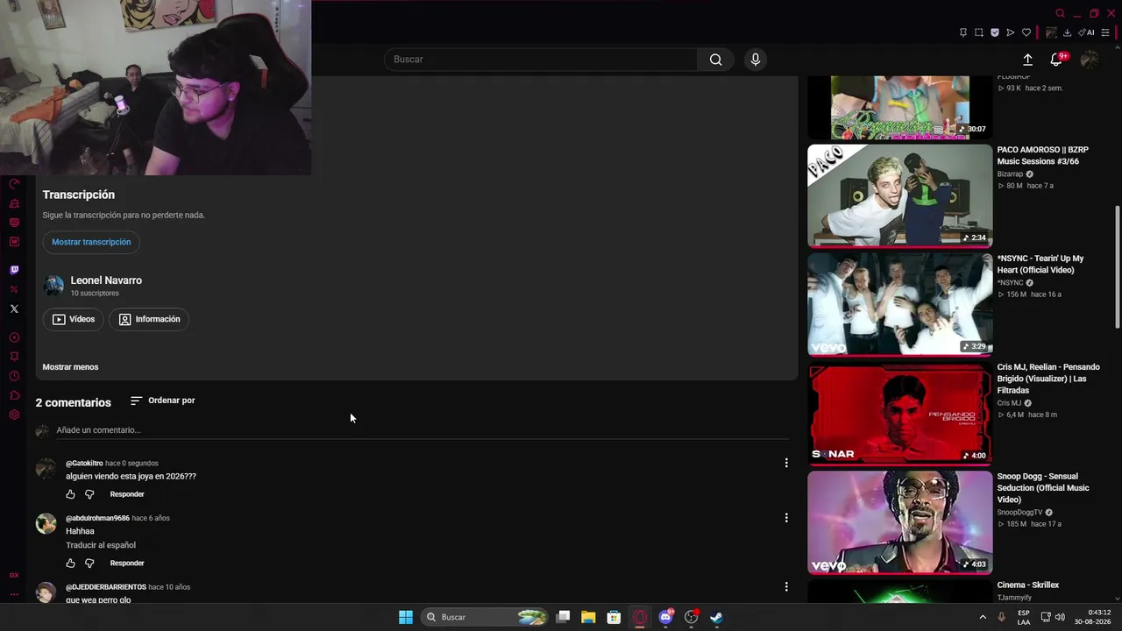This screenshot has width=1122, height=631.
Task: Open *NSYNC Tearin' Up My Heart thumbnail
Action: tap(899, 304)
